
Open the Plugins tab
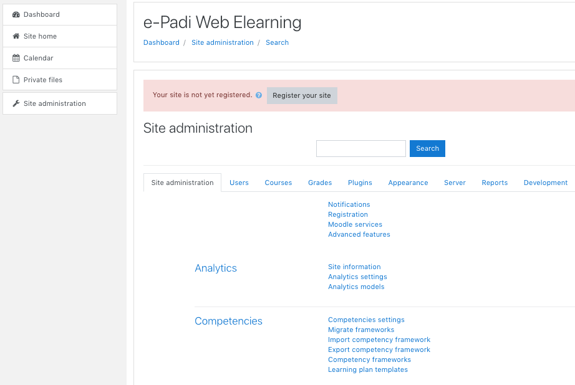point(360,183)
